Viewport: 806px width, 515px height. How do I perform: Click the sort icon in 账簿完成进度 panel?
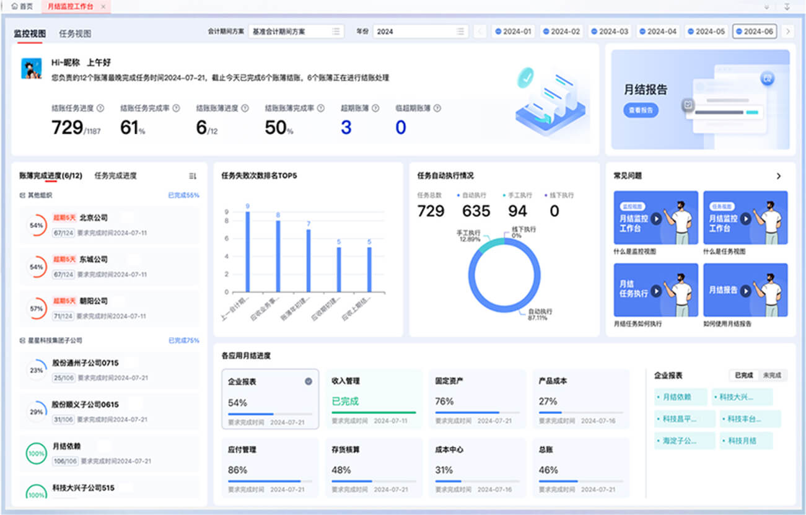(192, 176)
